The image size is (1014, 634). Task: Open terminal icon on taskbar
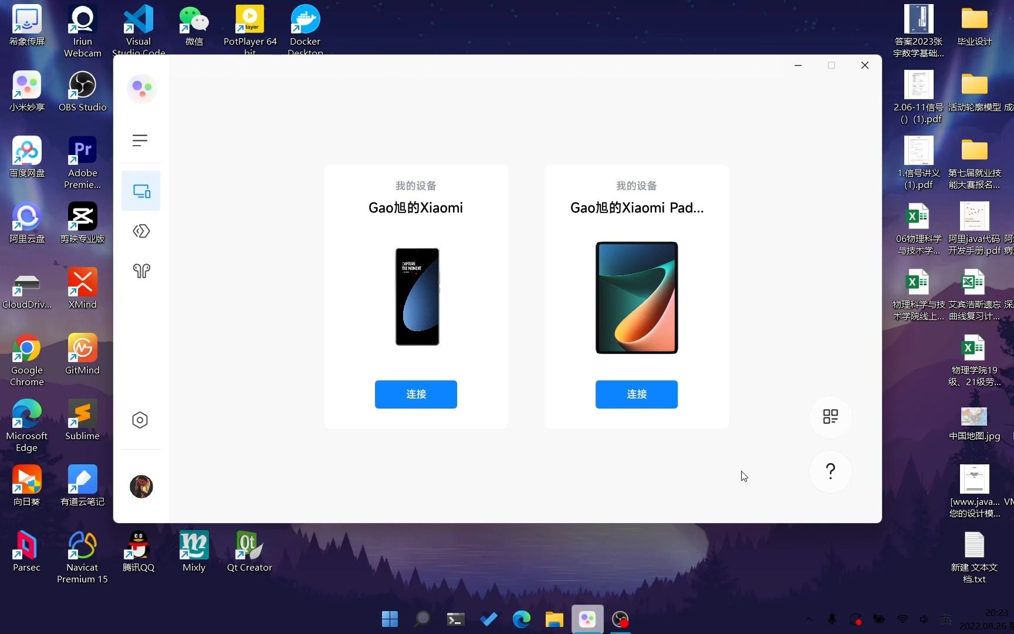[x=455, y=619]
